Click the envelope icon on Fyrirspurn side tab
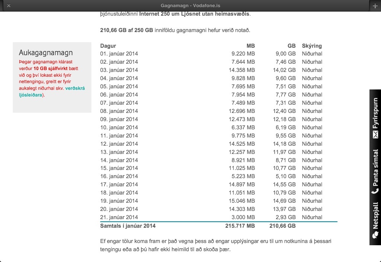 click(375, 135)
